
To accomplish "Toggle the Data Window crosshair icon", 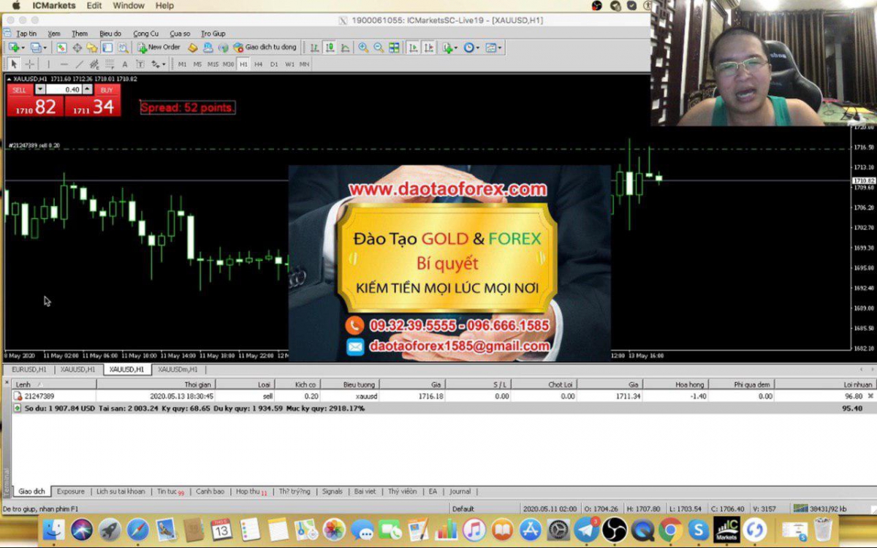I will click(77, 47).
